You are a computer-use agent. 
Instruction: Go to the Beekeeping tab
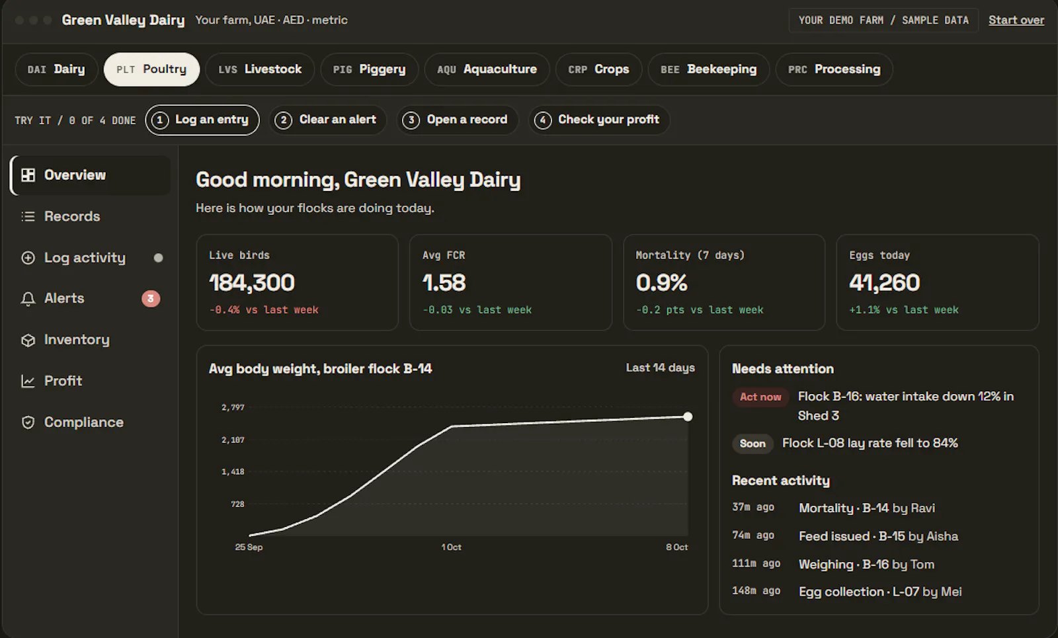click(708, 69)
